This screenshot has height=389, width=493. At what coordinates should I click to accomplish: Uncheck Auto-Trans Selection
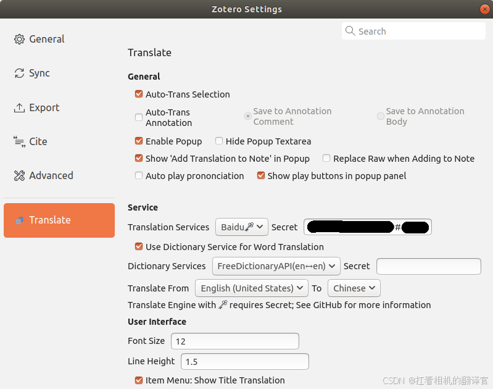point(139,94)
